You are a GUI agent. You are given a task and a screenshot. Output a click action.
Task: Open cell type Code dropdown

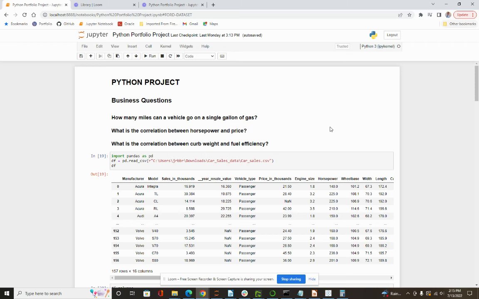click(x=200, y=56)
